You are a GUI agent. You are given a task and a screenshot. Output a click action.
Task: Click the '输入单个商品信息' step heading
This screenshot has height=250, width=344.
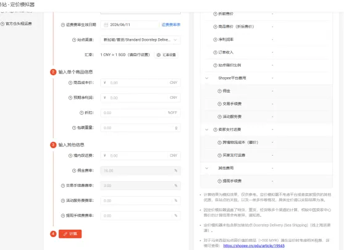click(75, 72)
